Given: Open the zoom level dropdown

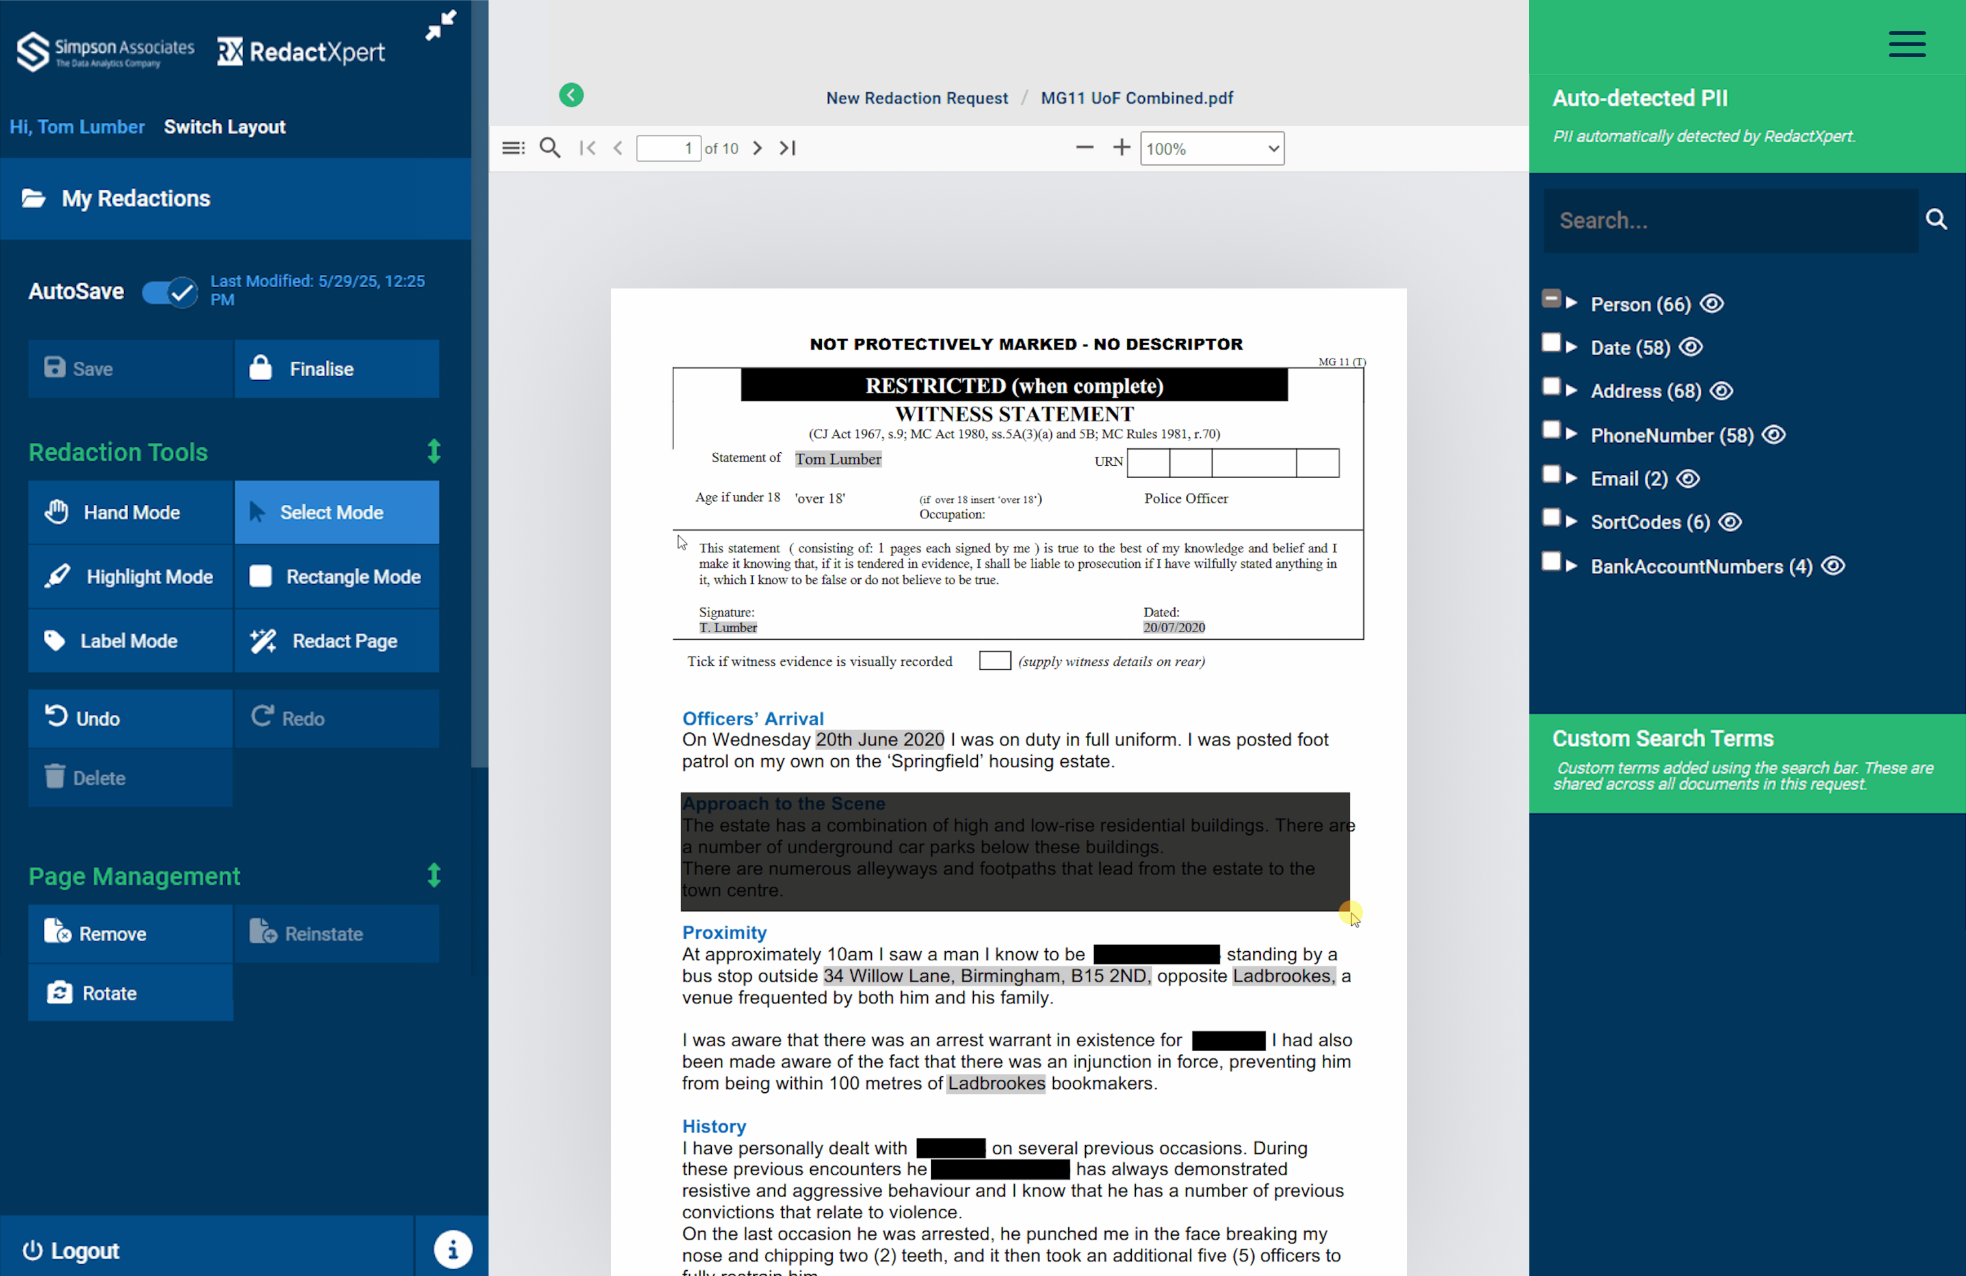Looking at the screenshot, I should [1211, 149].
